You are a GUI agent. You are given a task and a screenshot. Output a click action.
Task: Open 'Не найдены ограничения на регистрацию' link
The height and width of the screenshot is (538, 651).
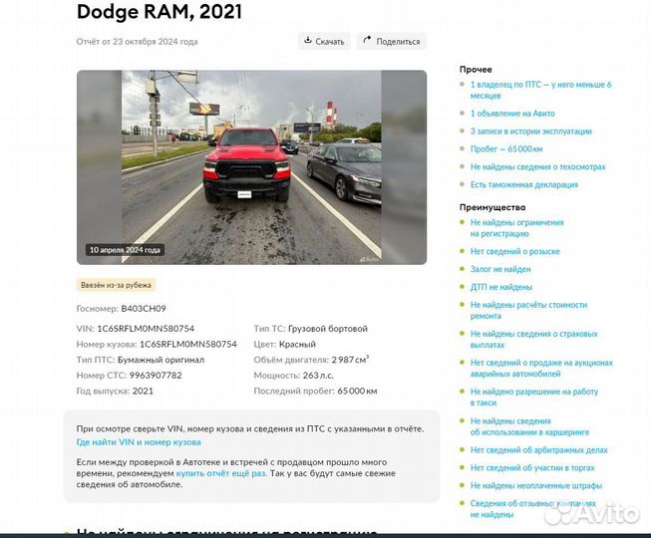coord(516,228)
